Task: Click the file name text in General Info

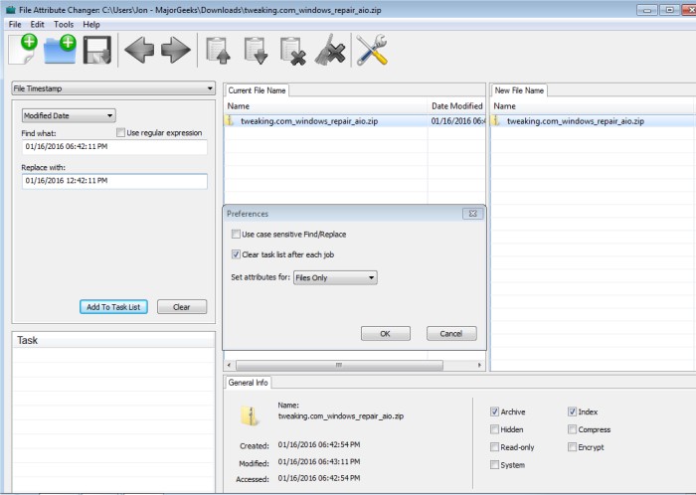Action: (x=341, y=416)
